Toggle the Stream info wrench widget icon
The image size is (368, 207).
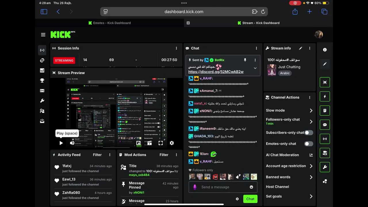(325, 167)
